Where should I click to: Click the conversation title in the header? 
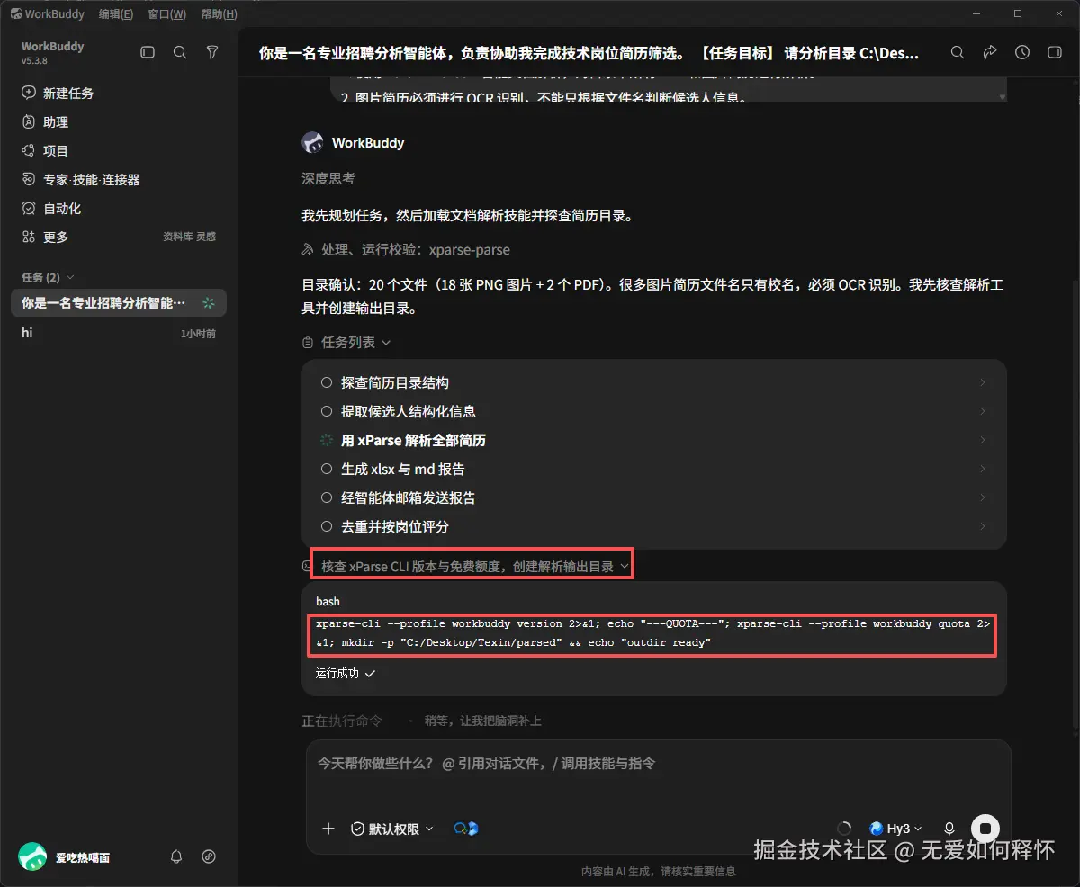coord(589,53)
